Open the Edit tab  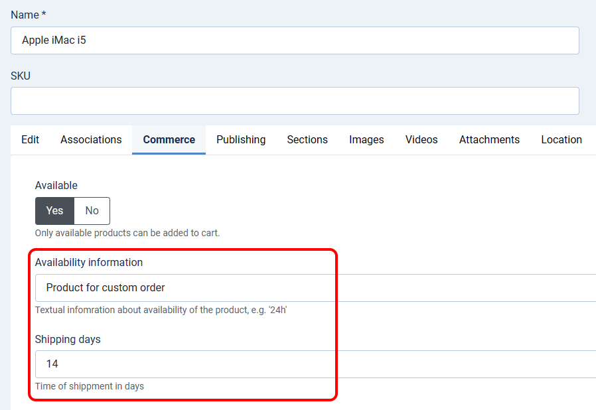coord(30,140)
